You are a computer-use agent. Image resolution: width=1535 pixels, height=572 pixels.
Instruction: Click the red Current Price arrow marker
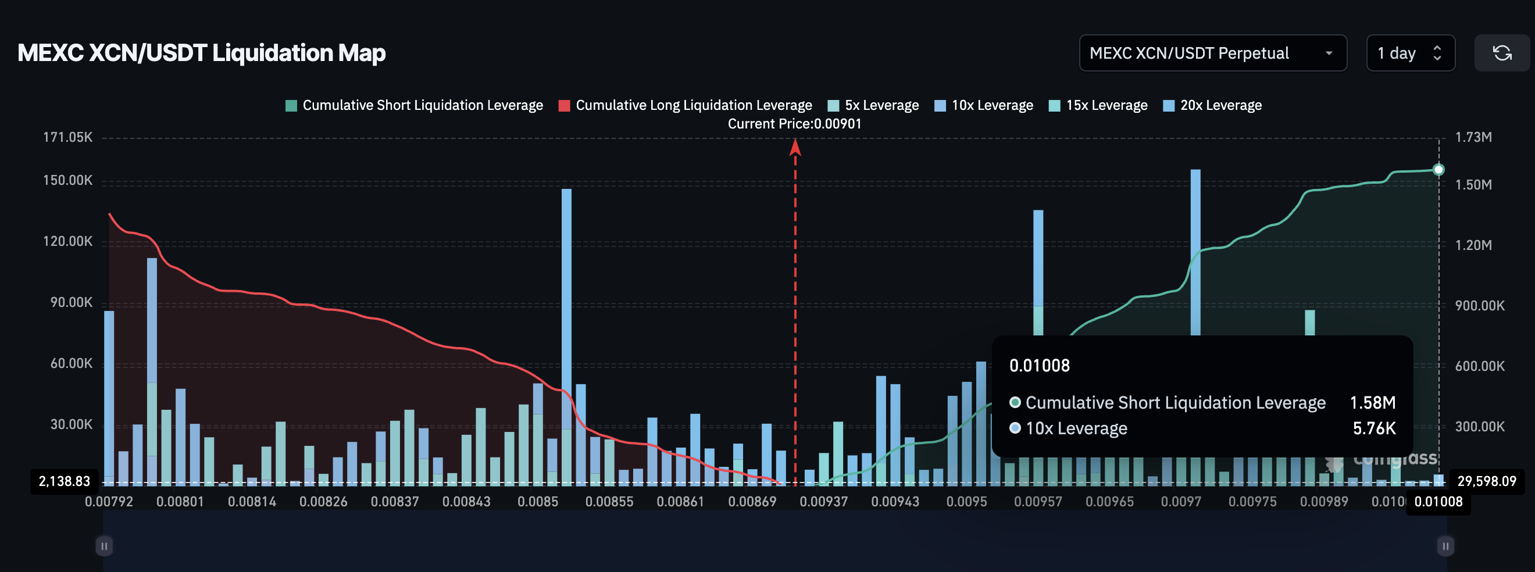[x=795, y=149]
